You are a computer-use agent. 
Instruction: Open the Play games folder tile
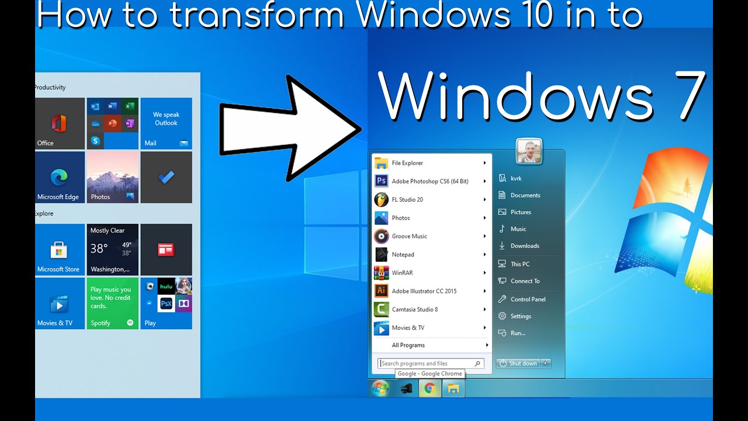pyautogui.click(x=167, y=303)
